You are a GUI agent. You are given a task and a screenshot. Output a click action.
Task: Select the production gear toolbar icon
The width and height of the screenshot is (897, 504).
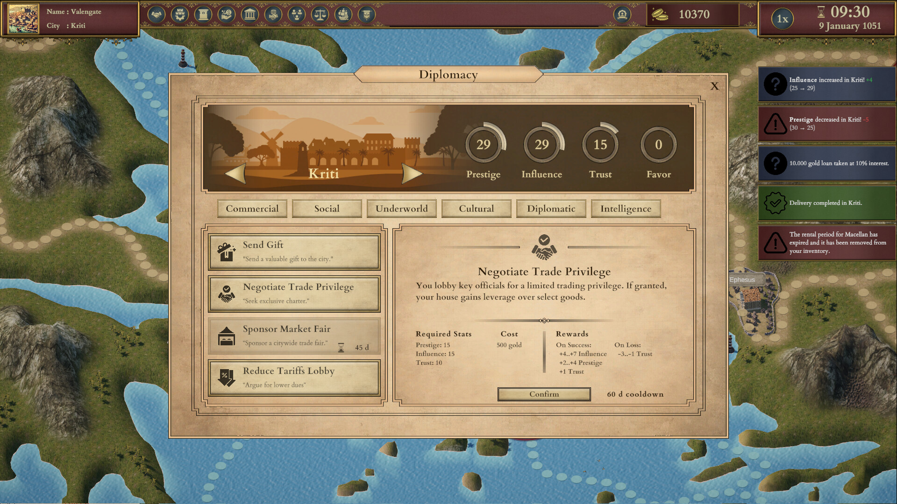click(x=179, y=14)
